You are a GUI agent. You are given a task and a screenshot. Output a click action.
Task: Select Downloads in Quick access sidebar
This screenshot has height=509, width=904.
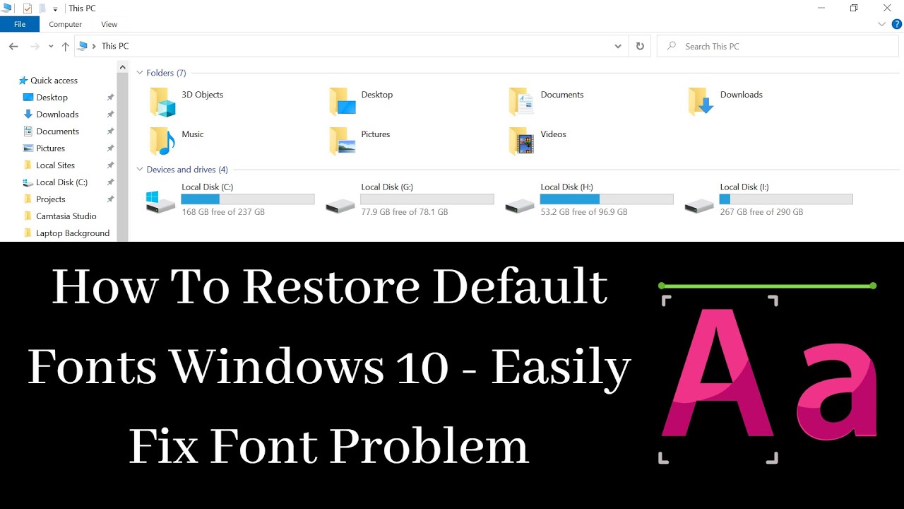point(57,115)
